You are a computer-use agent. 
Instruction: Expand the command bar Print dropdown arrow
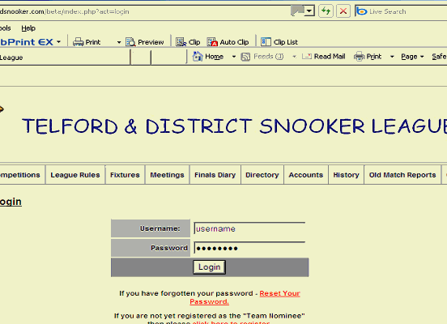tap(392, 57)
